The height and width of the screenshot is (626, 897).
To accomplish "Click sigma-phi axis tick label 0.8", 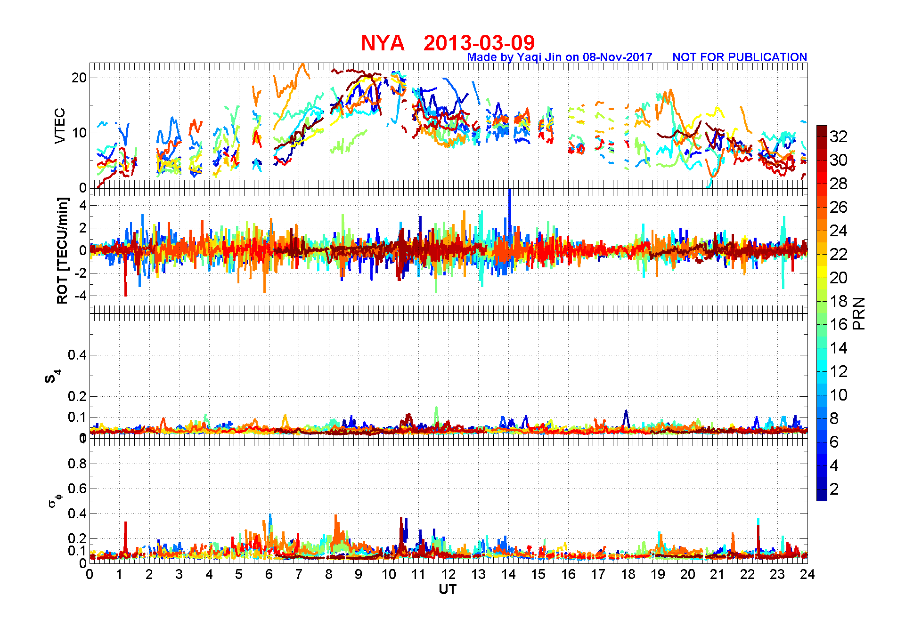I will [77, 464].
